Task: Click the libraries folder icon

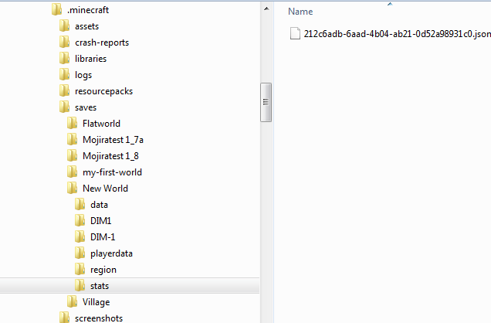Action: (x=65, y=58)
